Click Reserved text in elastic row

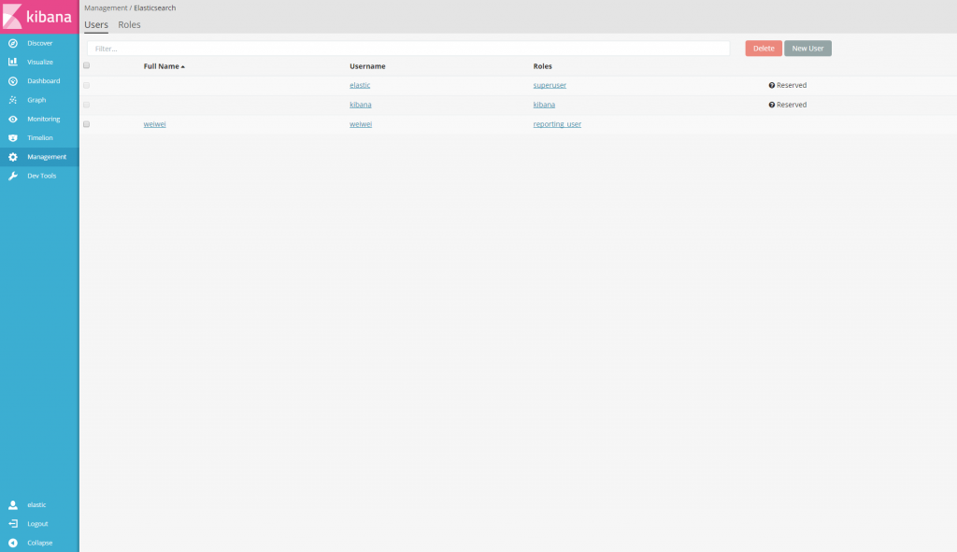(792, 85)
